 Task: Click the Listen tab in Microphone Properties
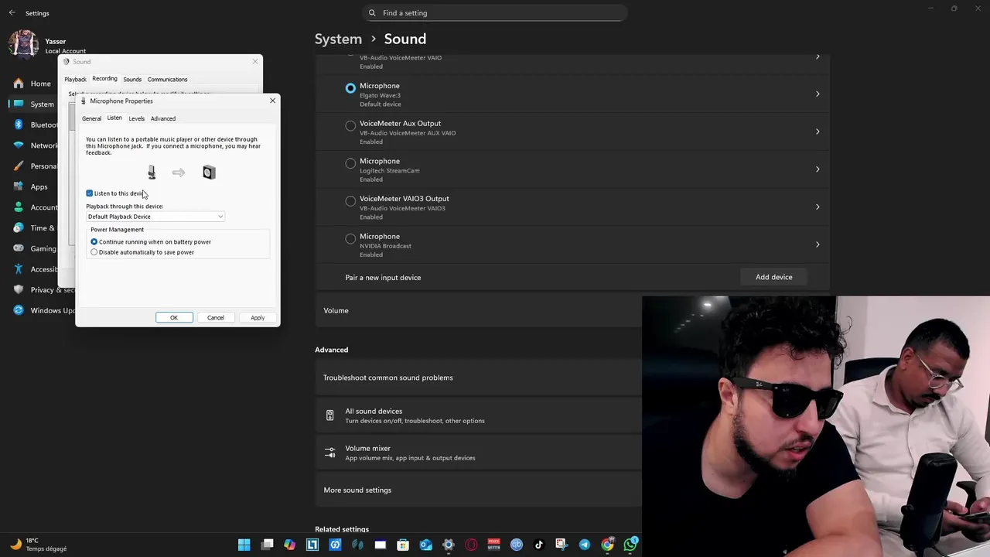coord(114,118)
